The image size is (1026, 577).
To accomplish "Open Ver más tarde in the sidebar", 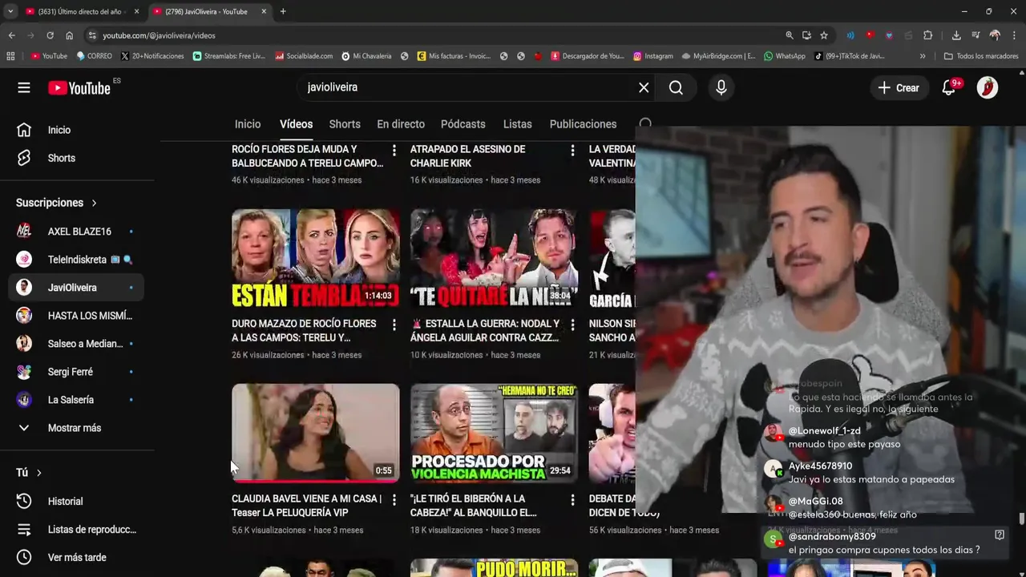I will click(78, 558).
